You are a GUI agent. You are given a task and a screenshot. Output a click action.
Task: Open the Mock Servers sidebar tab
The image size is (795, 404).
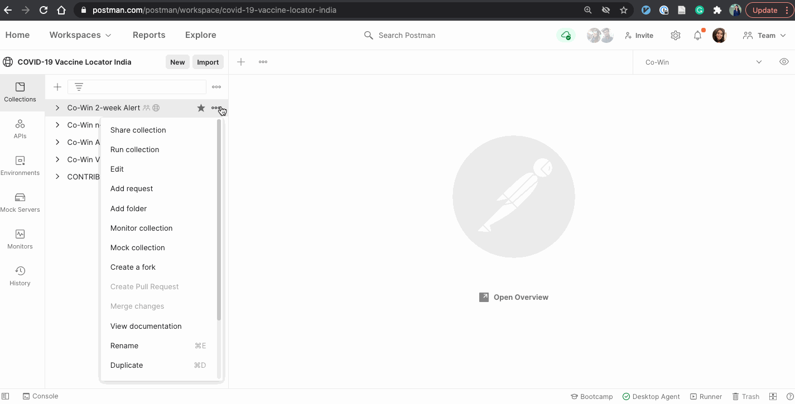click(20, 203)
